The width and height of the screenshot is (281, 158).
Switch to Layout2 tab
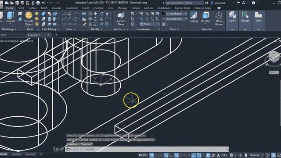pos(30,154)
